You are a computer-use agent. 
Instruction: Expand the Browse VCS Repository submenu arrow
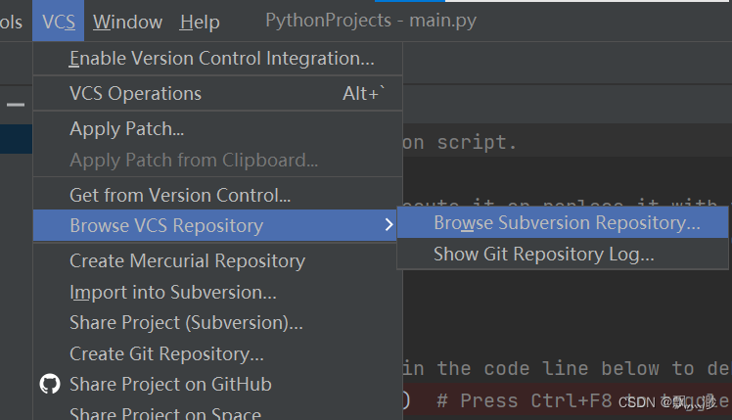pos(389,225)
